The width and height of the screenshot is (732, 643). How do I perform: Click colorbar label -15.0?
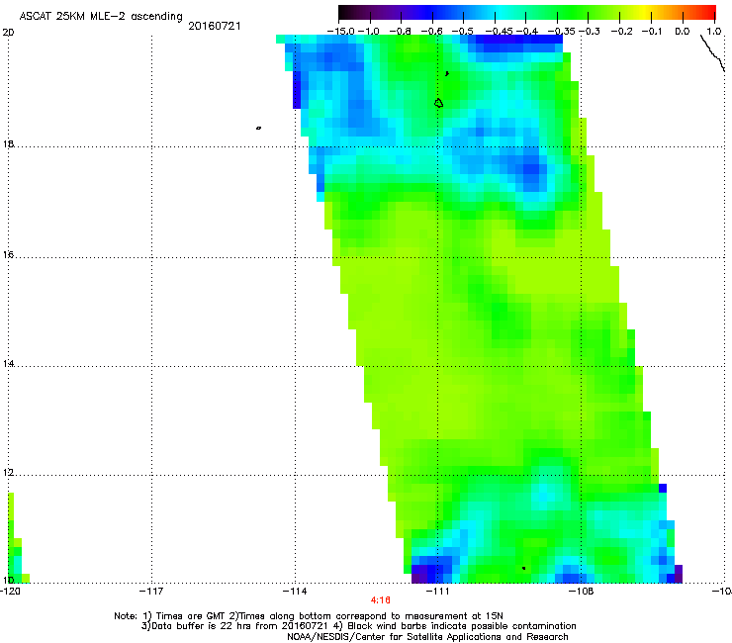coord(341,32)
